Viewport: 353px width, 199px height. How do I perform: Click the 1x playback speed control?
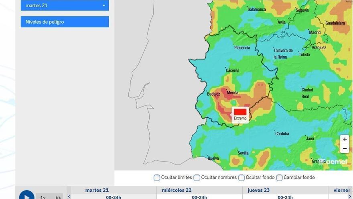(x=43, y=197)
